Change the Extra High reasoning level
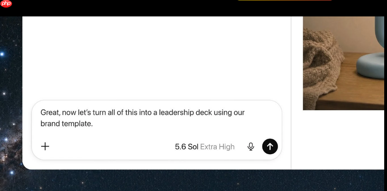 (x=217, y=147)
